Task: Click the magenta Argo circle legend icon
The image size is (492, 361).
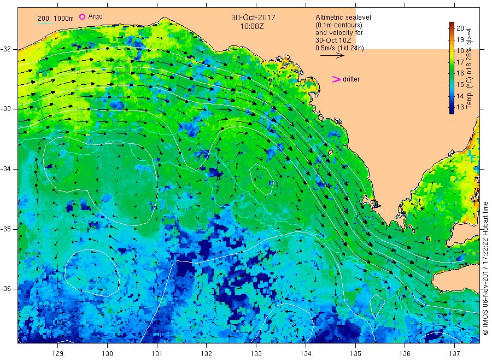Action: pos(82,16)
